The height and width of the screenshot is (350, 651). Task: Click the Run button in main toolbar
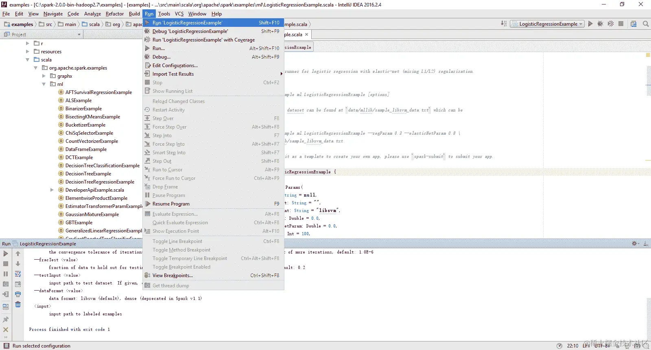click(590, 24)
